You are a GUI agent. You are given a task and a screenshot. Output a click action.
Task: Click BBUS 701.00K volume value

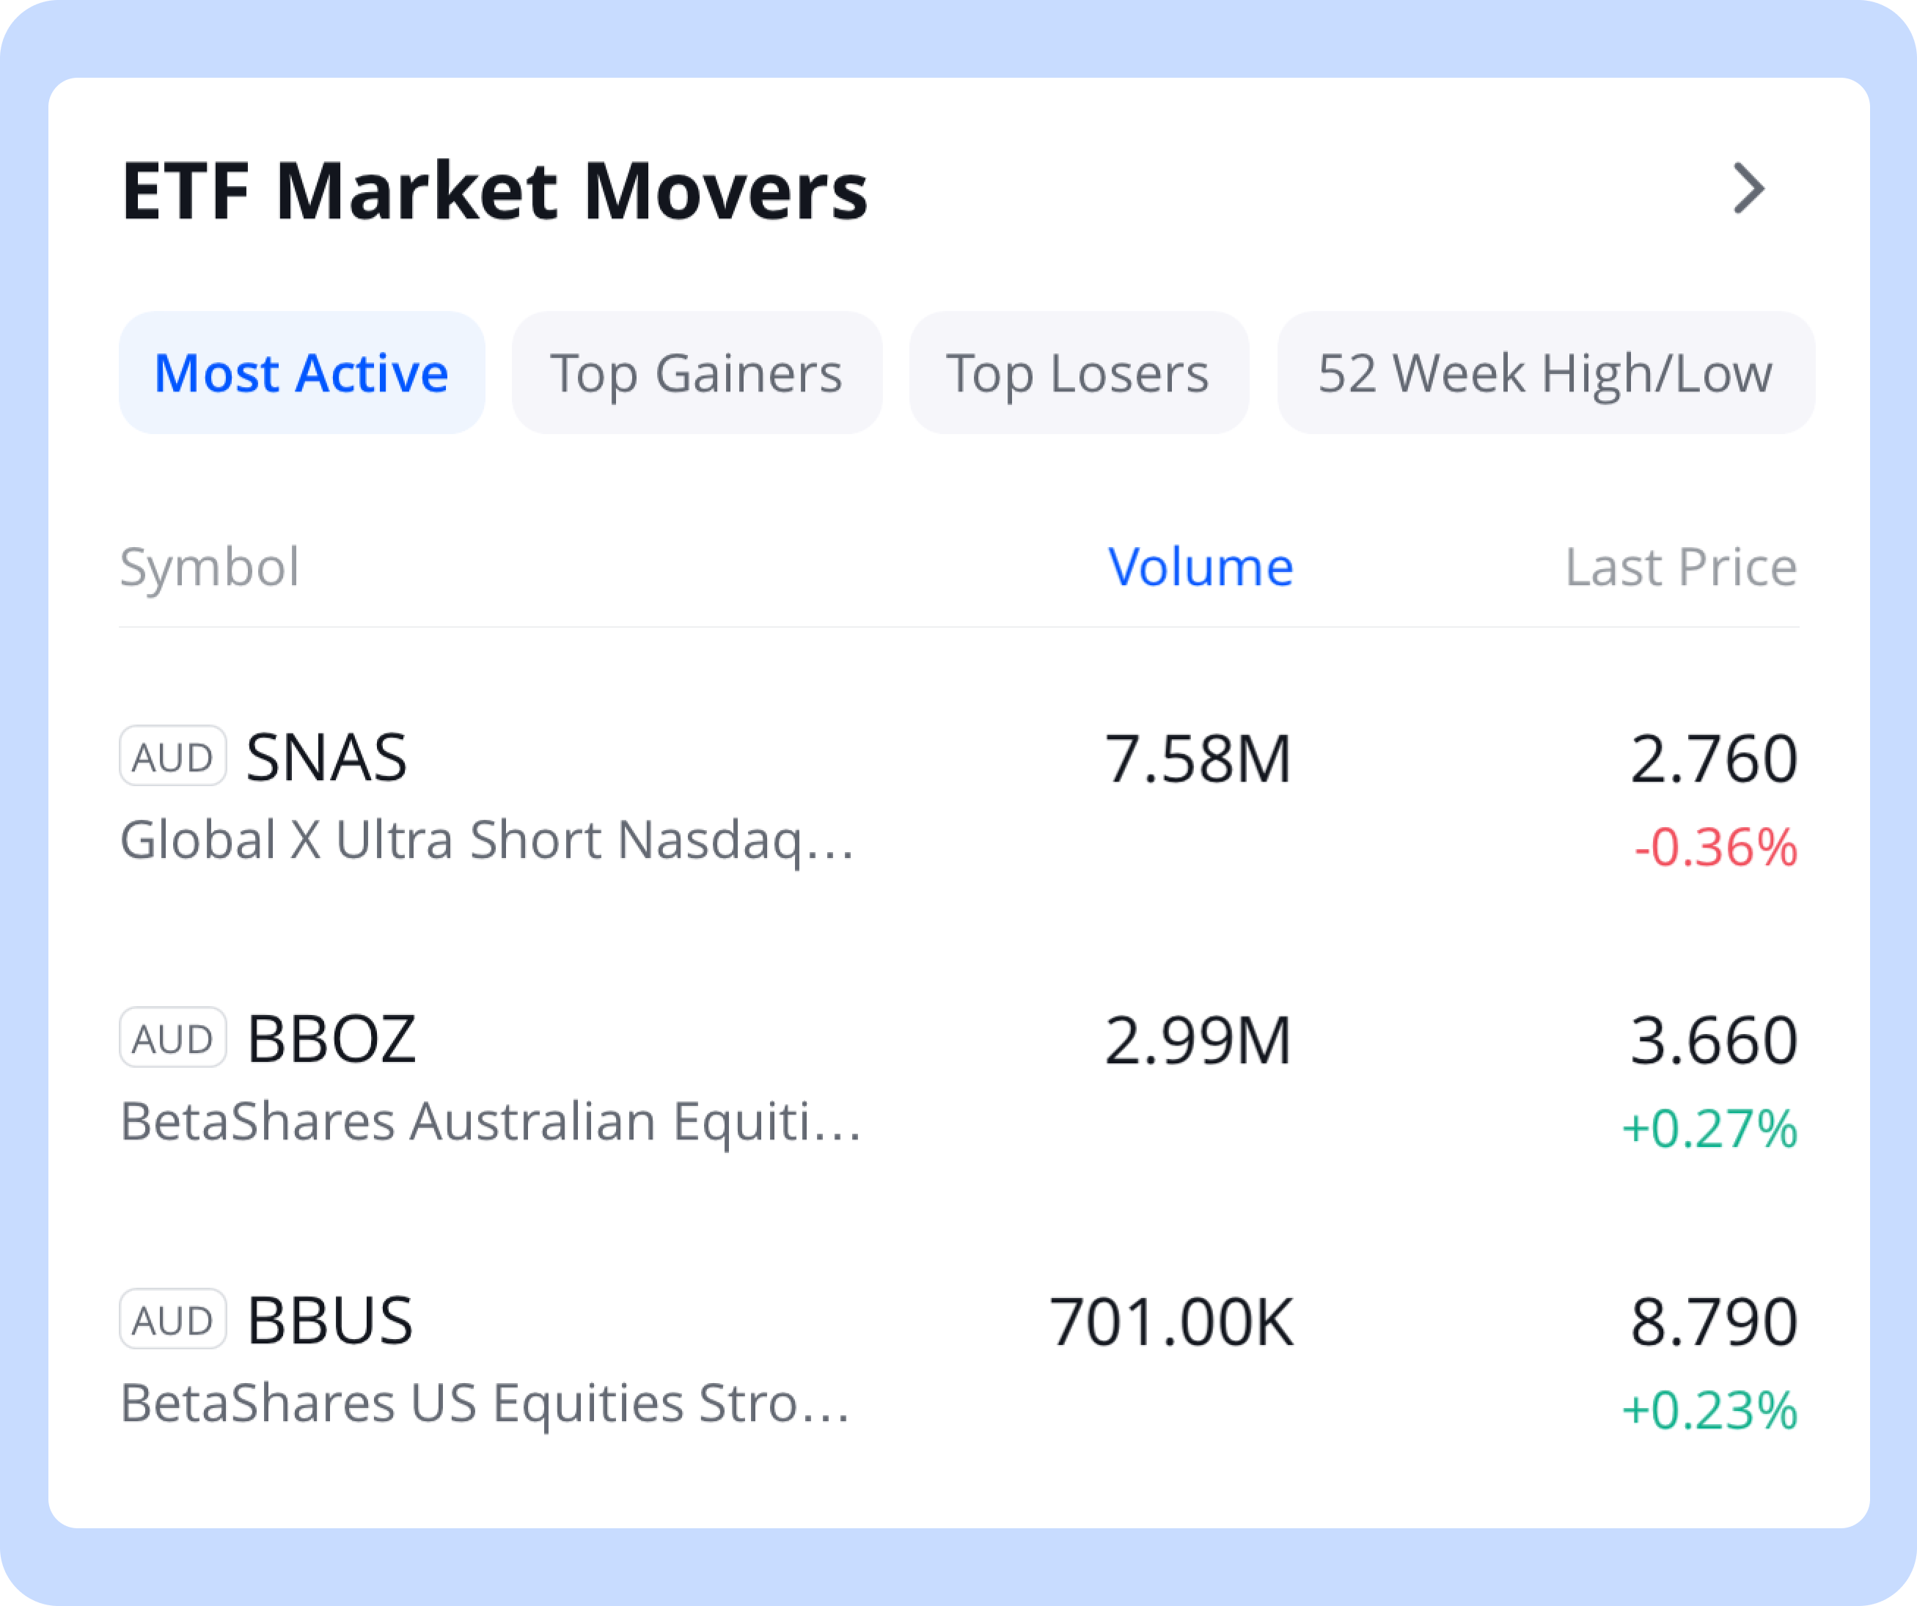tap(1171, 1321)
